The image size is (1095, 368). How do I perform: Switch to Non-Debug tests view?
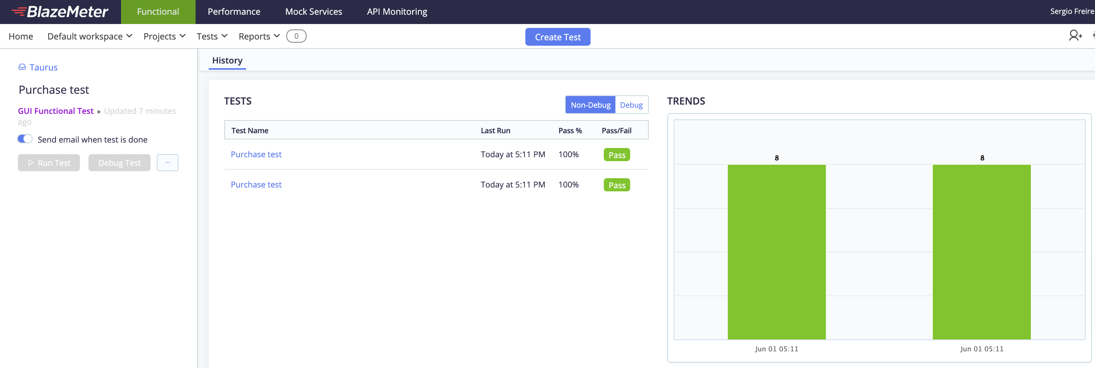point(590,105)
